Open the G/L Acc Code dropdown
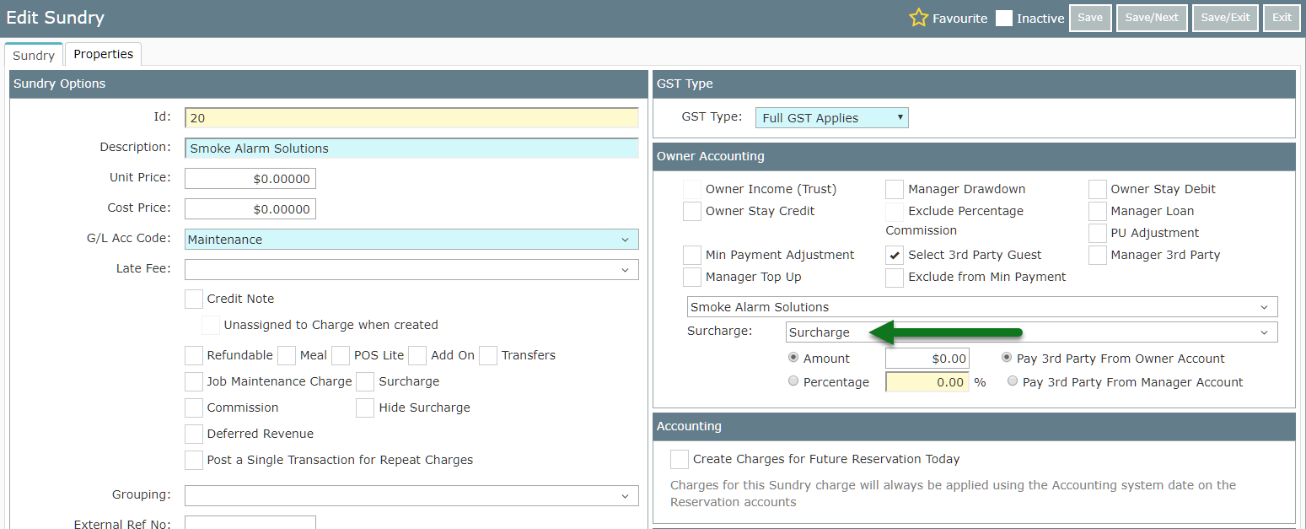 pos(411,240)
